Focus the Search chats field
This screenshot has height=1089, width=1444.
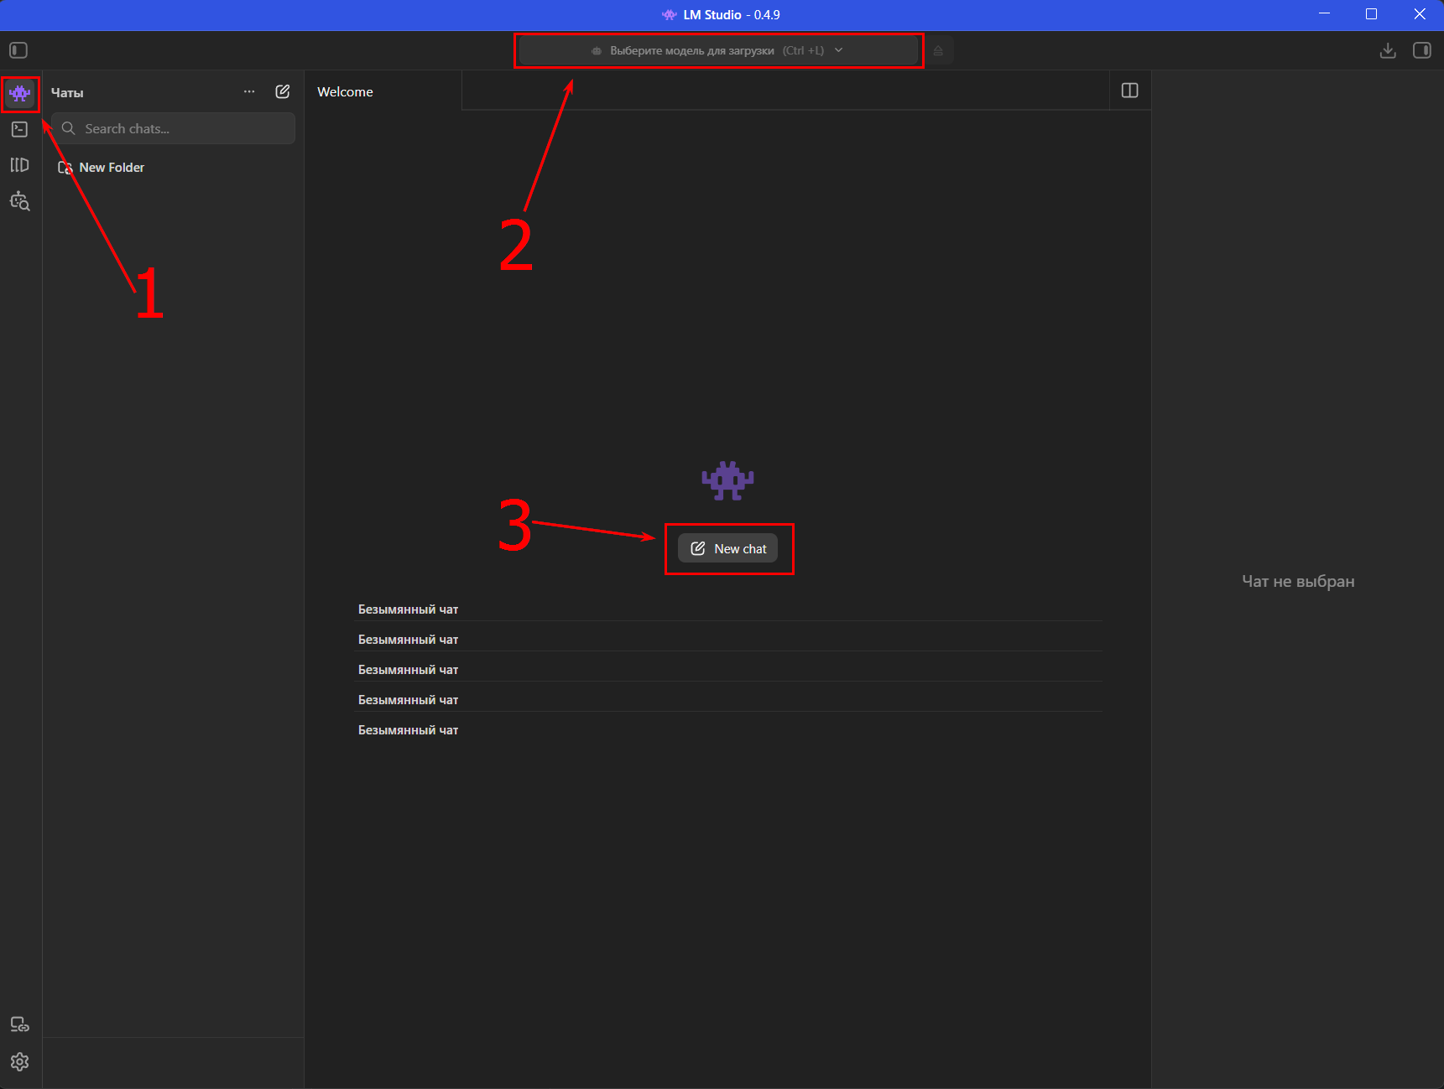173,128
